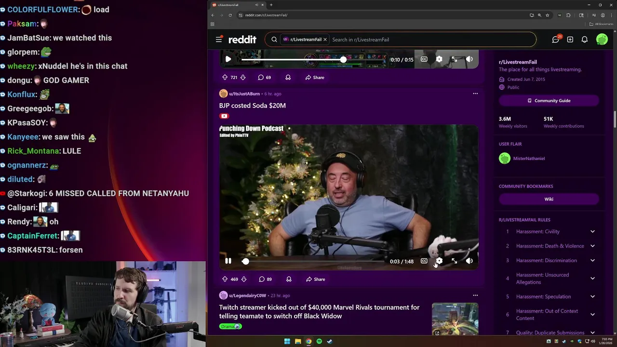This screenshot has height=347, width=617.
Task: Enter fullscreen on the podcast video
Action: tap(454, 261)
